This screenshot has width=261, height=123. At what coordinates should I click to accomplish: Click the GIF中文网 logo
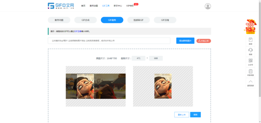61,6
